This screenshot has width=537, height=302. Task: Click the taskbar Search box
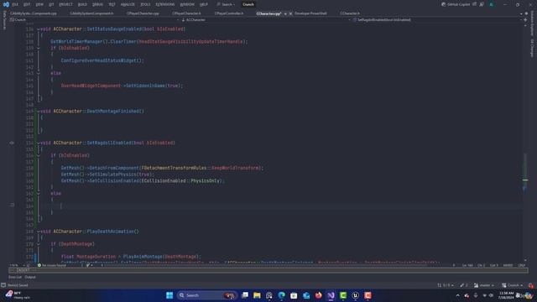pos(207,295)
